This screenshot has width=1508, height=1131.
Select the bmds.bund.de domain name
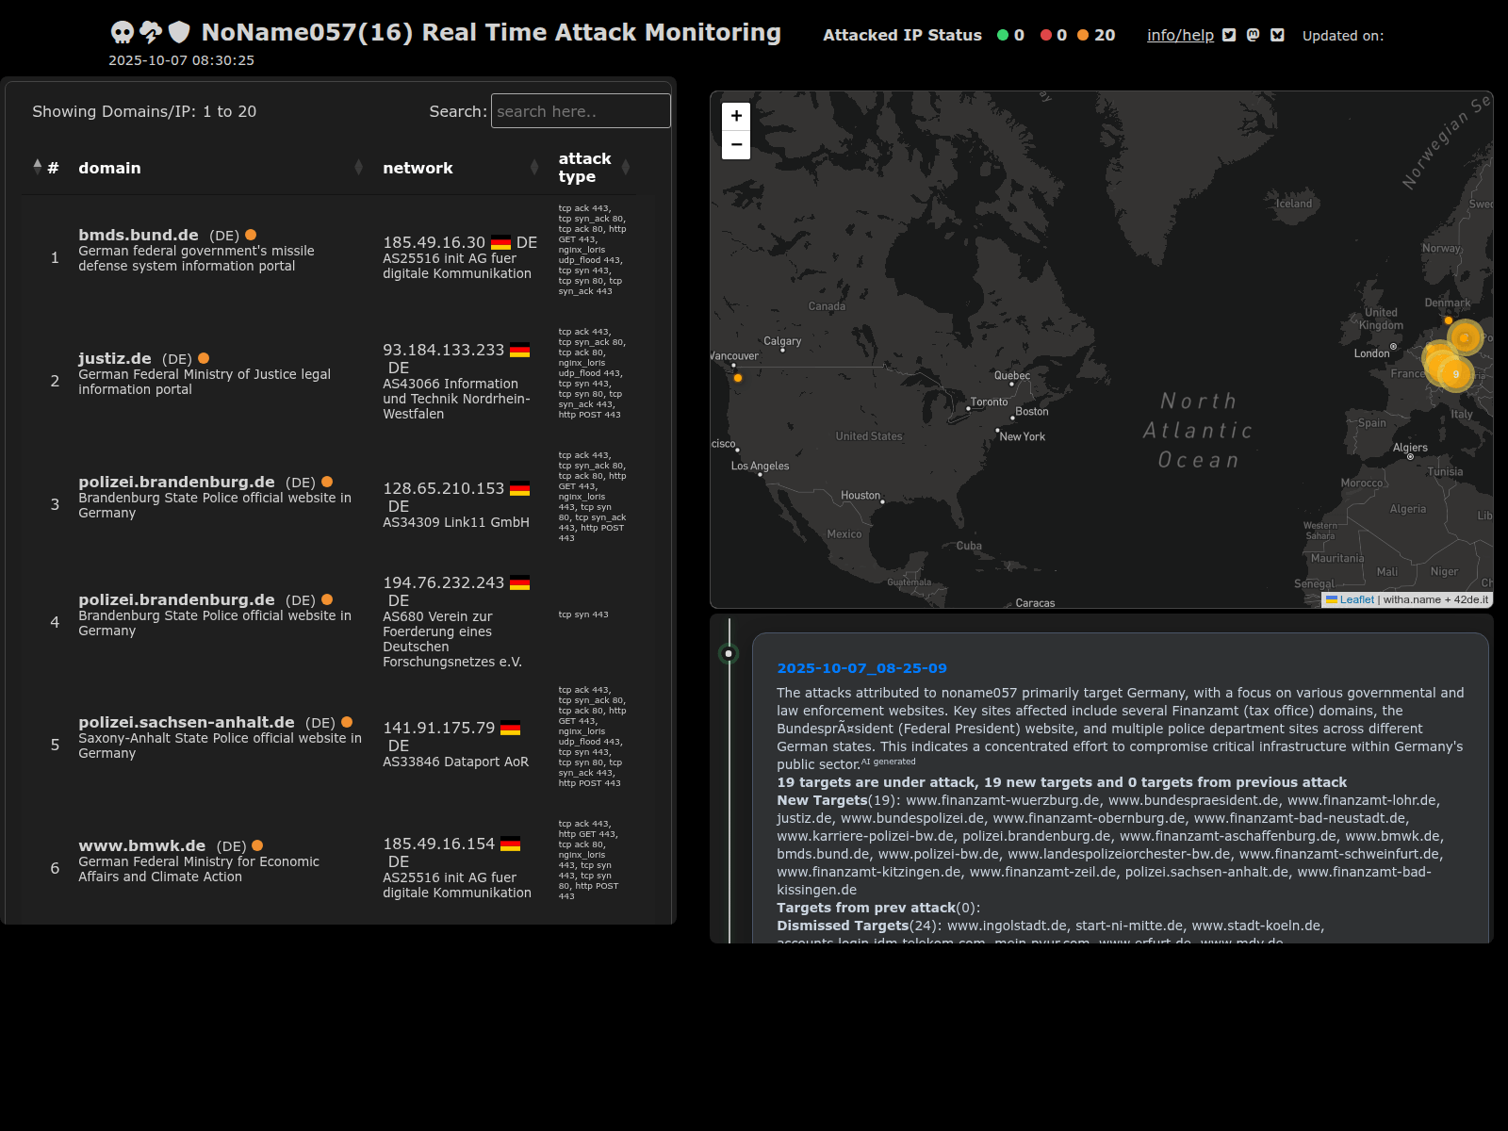[x=139, y=235]
